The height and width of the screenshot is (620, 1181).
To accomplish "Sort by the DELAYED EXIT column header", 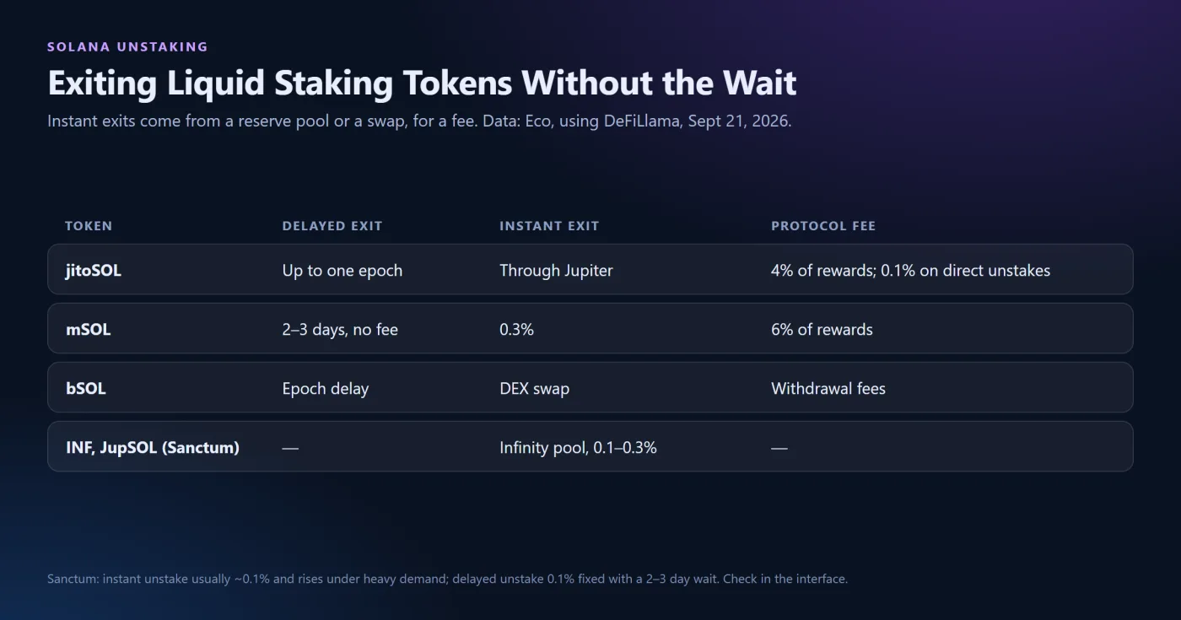I will click(332, 226).
